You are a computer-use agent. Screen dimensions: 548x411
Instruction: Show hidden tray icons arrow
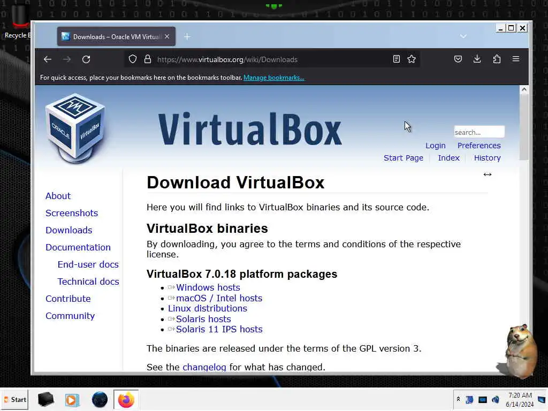(x=458, y=399)
